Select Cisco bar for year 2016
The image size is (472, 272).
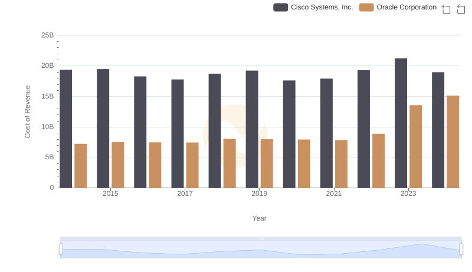[x=140, y=132]
